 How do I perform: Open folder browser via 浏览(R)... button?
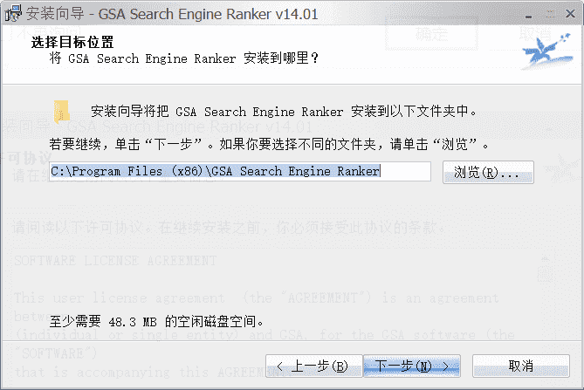point(488,172)
